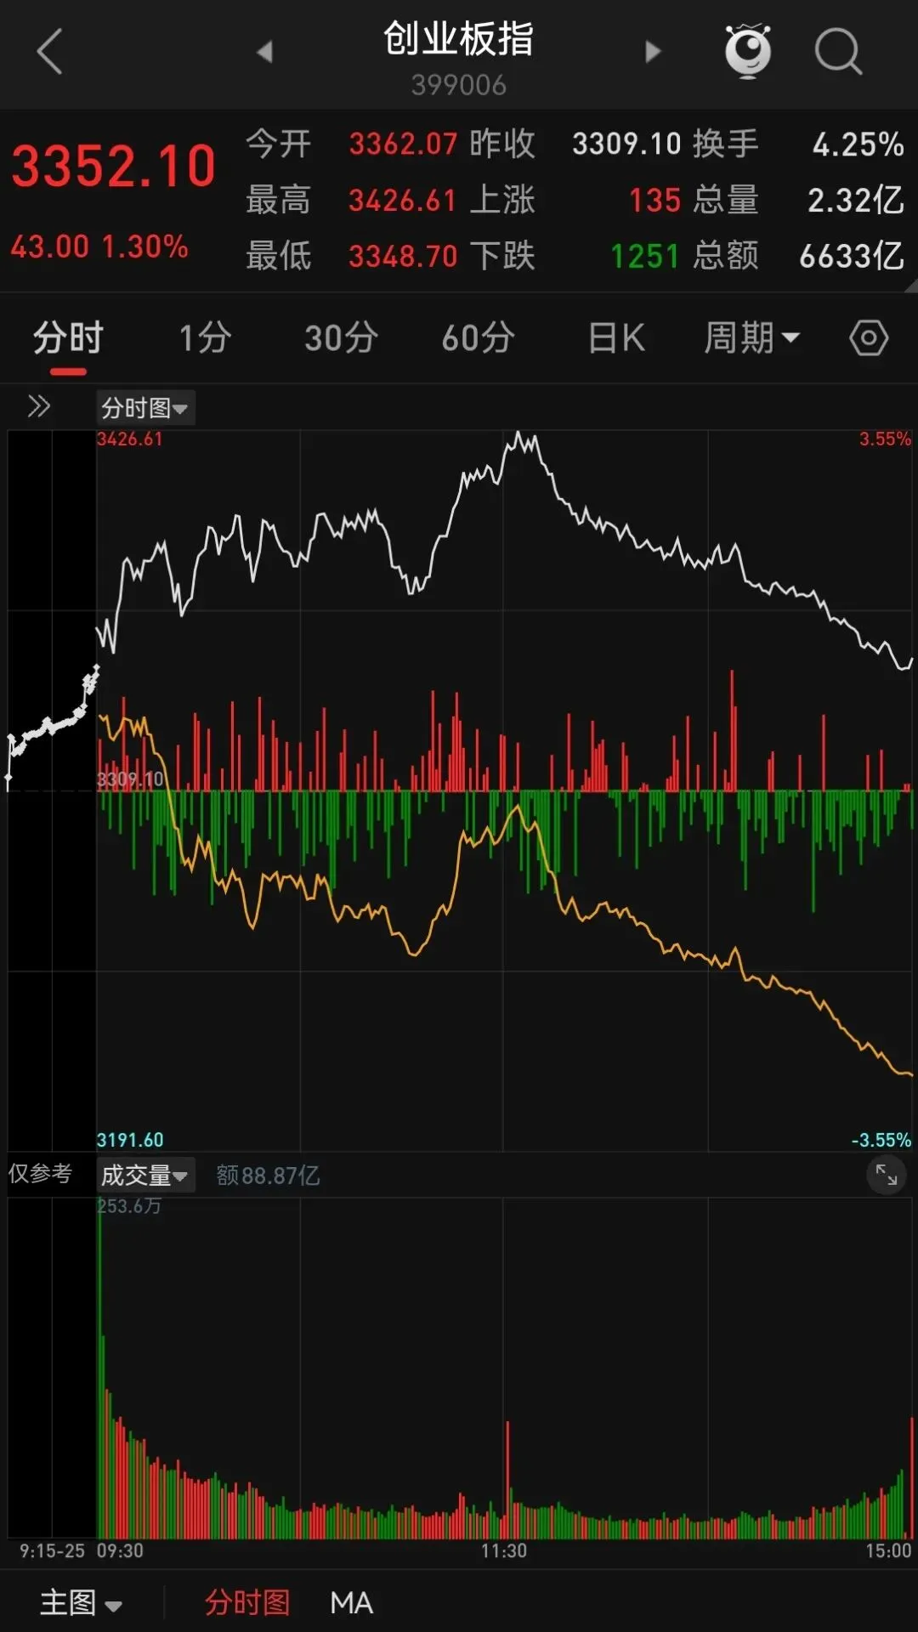Tap the 仅参考 label

[40, 1174]
